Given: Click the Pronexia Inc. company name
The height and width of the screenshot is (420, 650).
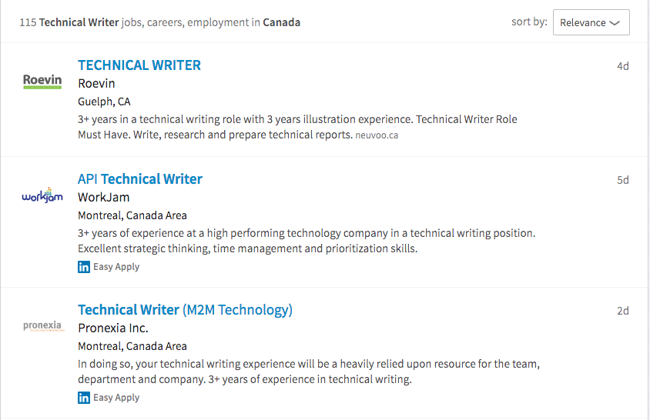Looking at the screenshot, I should [x=113, y=328].
